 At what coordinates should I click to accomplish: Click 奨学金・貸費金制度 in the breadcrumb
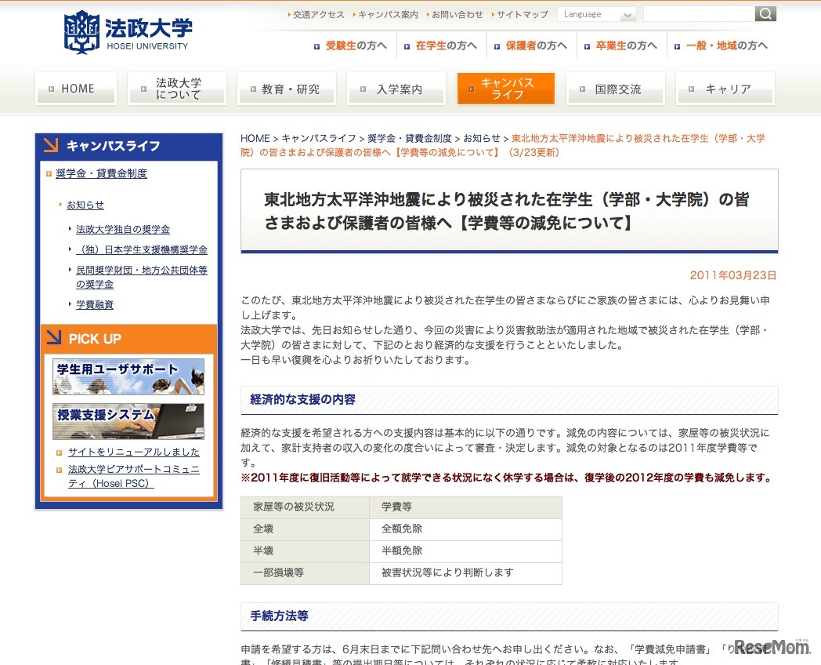[x=410, y=138]
